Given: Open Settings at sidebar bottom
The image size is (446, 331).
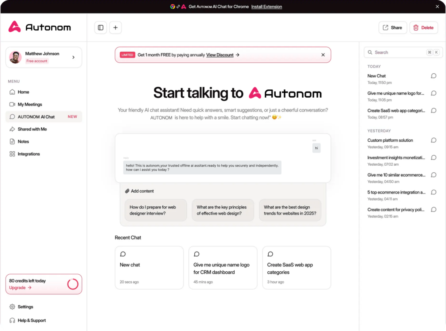Looking at the screenshot, I should tap(21, 307).
